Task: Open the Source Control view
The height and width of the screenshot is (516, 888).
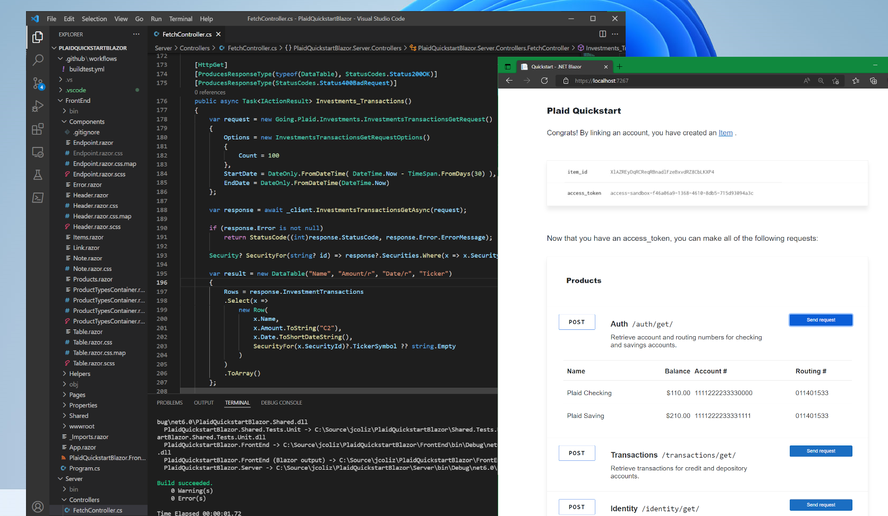Action: pyautogui.click(x=38, y=83)
